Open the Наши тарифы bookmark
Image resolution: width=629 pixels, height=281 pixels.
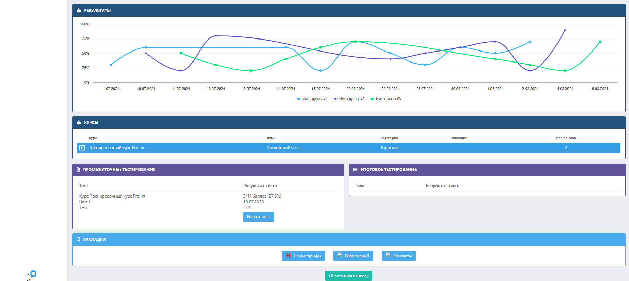point(303,256)
